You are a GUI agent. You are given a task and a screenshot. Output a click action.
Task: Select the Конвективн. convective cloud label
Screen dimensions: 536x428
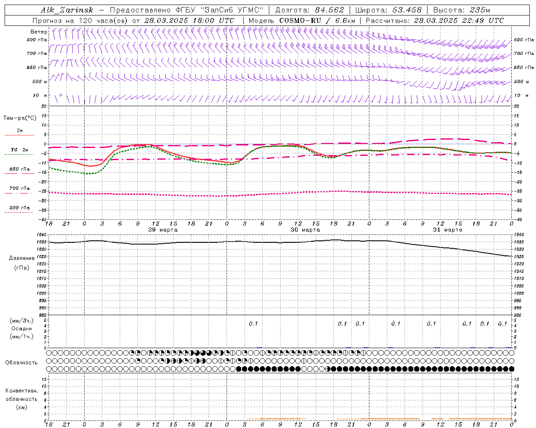(x=22, y=391)
